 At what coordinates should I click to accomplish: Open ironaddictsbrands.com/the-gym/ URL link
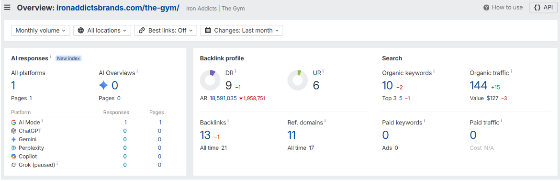118,8
